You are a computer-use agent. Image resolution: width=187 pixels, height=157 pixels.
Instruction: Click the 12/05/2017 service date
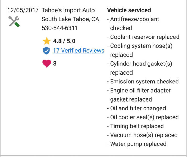[23, 10]
